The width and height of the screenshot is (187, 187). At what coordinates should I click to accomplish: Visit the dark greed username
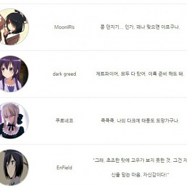tap(65, 74)
